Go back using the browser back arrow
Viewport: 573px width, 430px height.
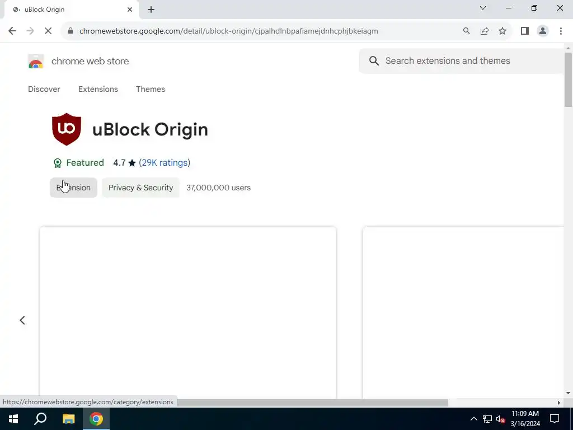[x=12, y=31]
